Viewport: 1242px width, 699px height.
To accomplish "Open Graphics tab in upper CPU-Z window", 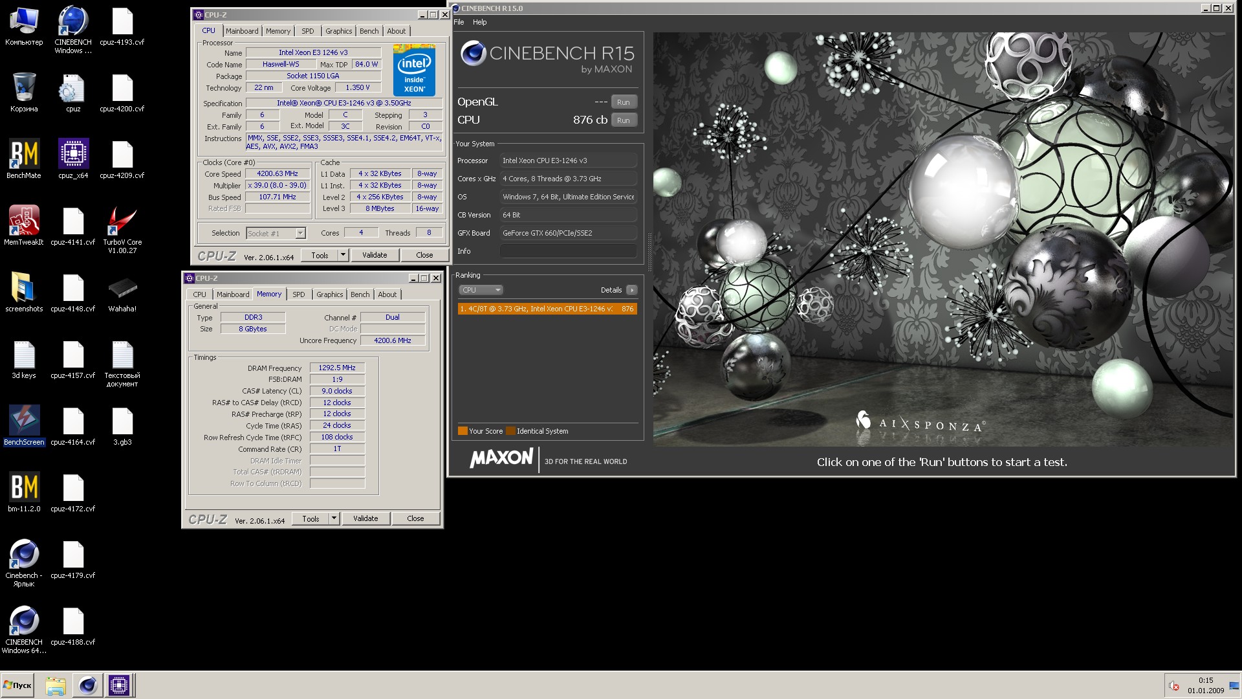I will (338, 31).
